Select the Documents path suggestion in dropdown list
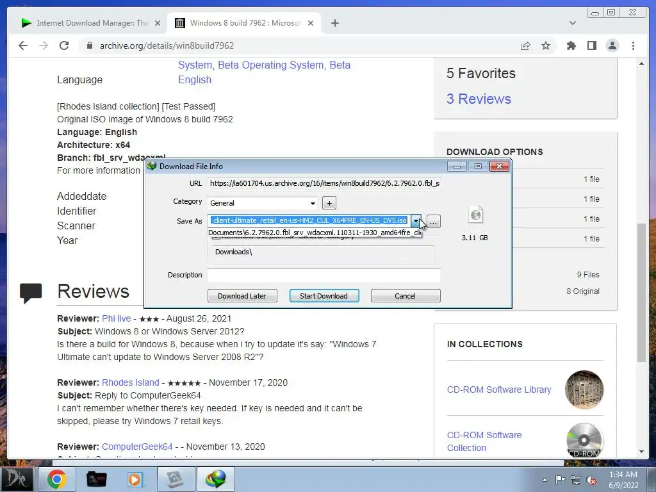Screen dimensions: 656x492 tap(315, 233)
